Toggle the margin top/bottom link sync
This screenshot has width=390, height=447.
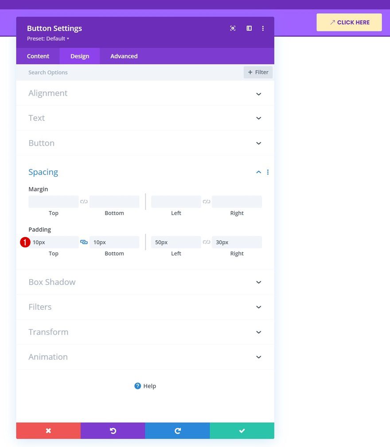pos(84,201)
